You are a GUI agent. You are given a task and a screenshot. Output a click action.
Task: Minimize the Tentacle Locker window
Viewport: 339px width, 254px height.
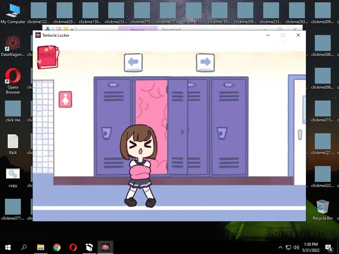268,35
